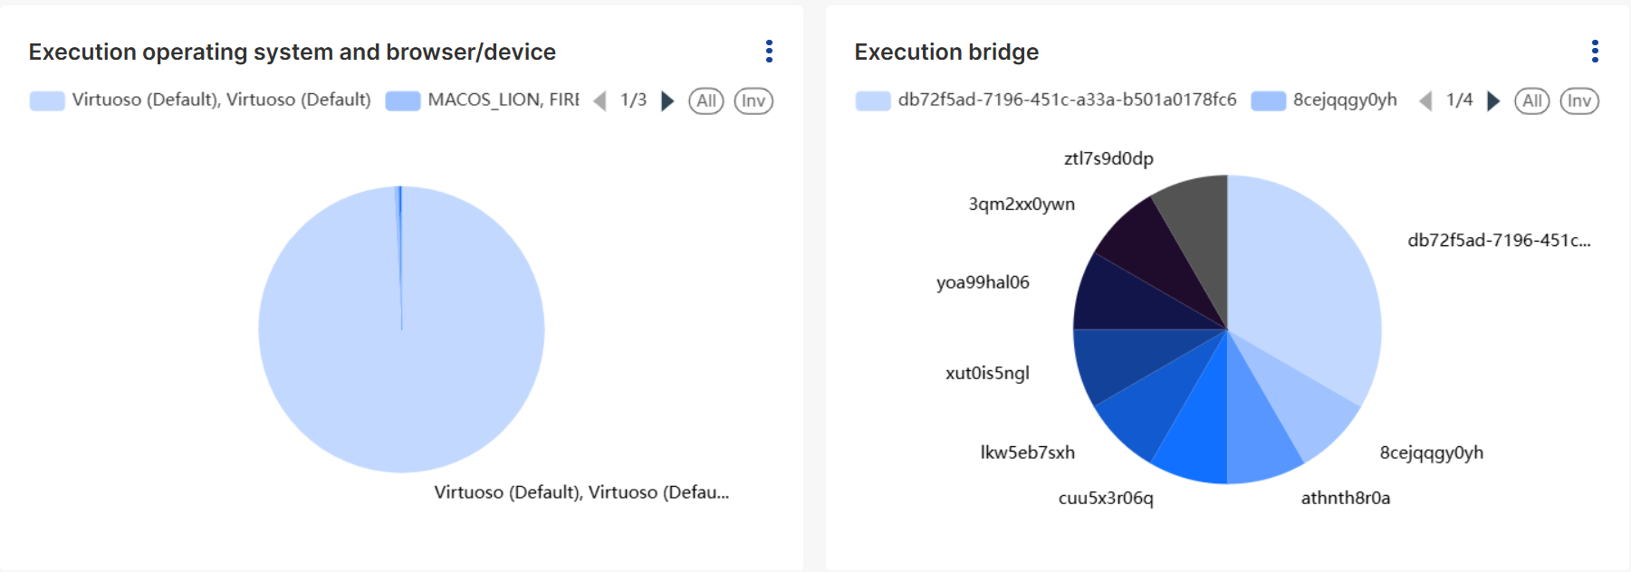Click the ztl7s9d0dp slice label
The width and height of the screenshot is (1631, 572).
click(x=1108, y=158)
